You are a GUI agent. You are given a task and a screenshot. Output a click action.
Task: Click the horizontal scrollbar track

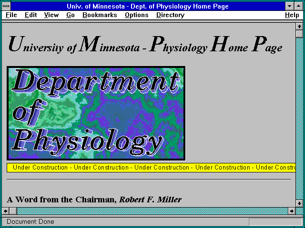152,211
